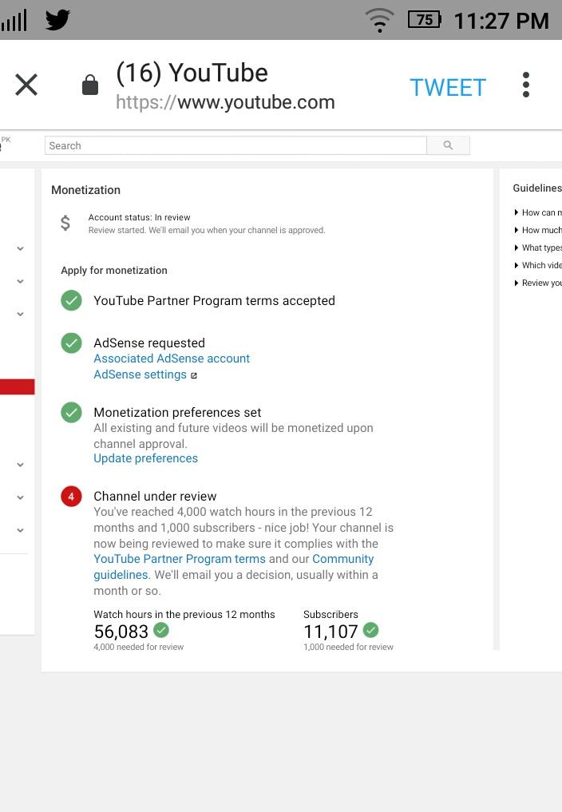
Task: Expand the 'How can' guideline question
Action: 538,212
